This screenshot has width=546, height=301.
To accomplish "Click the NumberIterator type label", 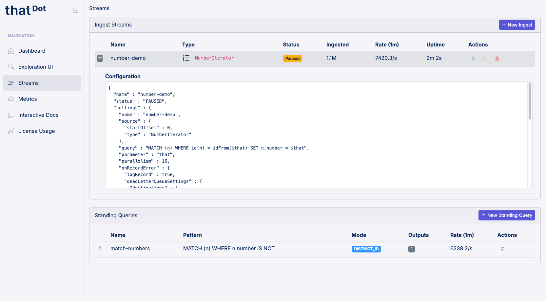I will pyautogui.click(x=214, y=58).
